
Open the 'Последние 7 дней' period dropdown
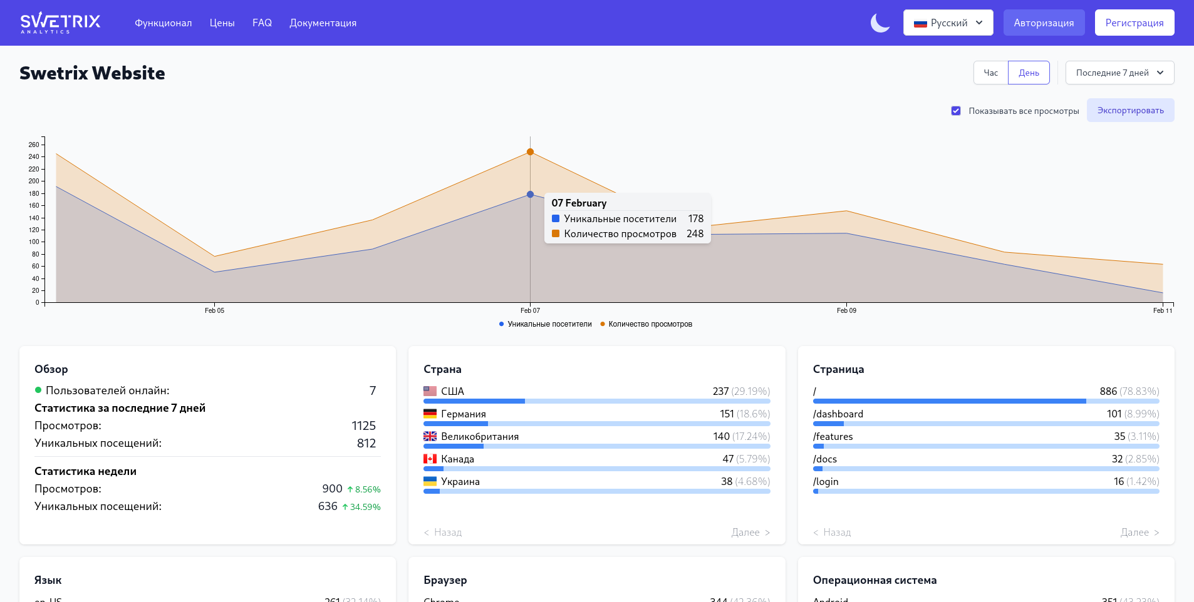[1119, 73]
